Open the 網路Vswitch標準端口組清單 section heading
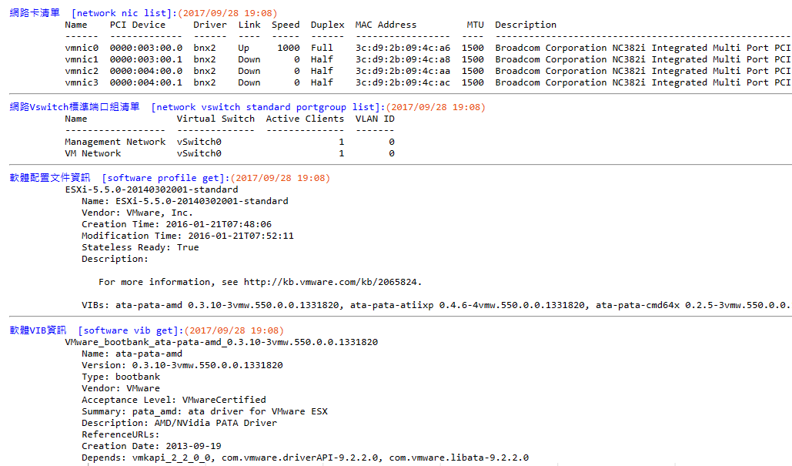This screenshot has height=466, width=792. click(75, 107)
